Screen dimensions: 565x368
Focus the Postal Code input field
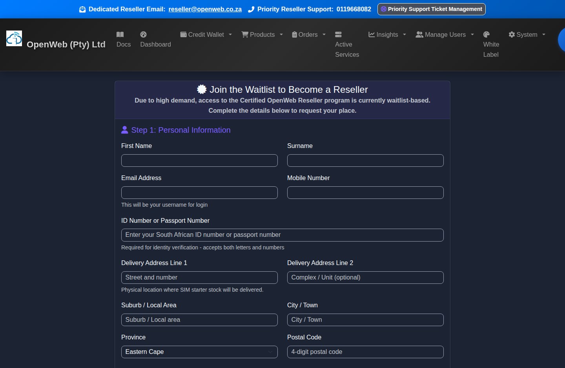click(365, 352)
